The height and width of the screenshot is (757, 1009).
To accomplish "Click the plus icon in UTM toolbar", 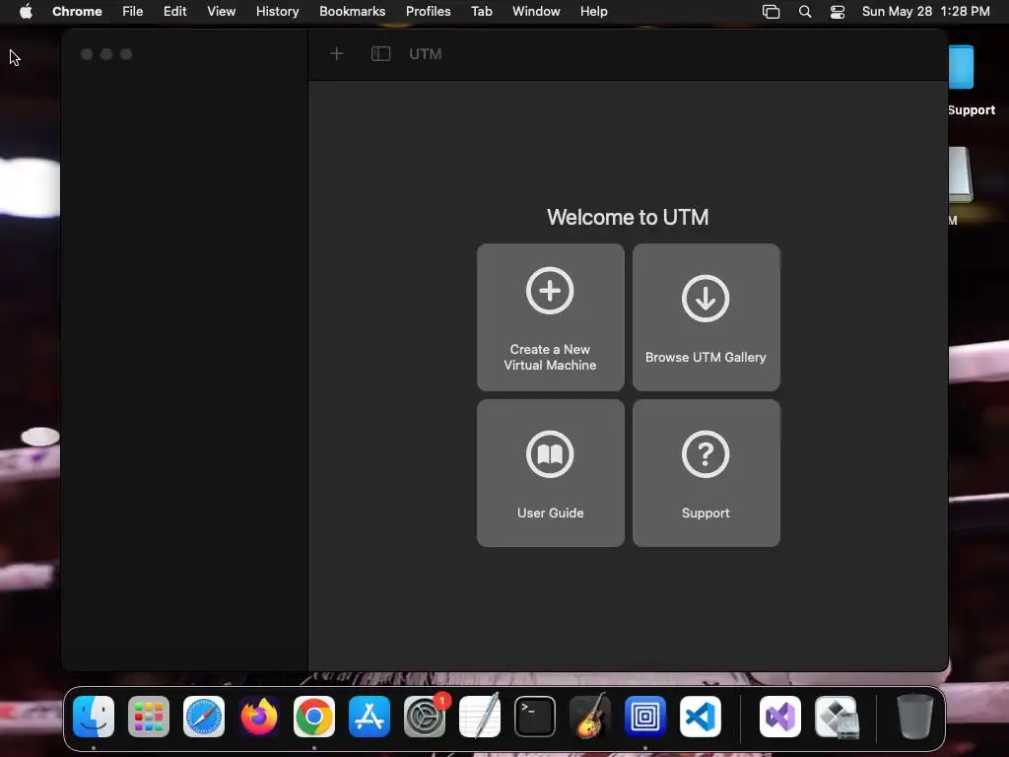I will click(337, 54).
